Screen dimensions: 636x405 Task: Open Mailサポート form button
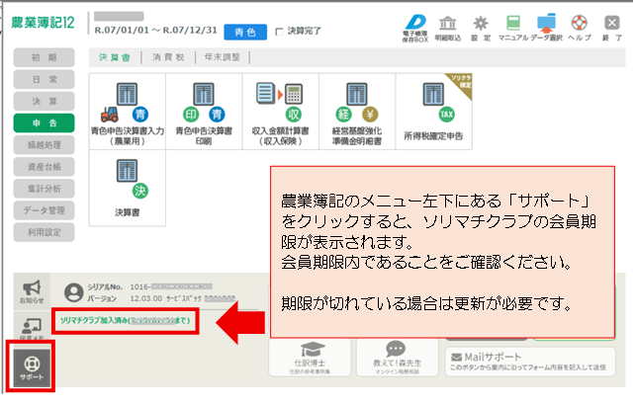tap(530, 362)
